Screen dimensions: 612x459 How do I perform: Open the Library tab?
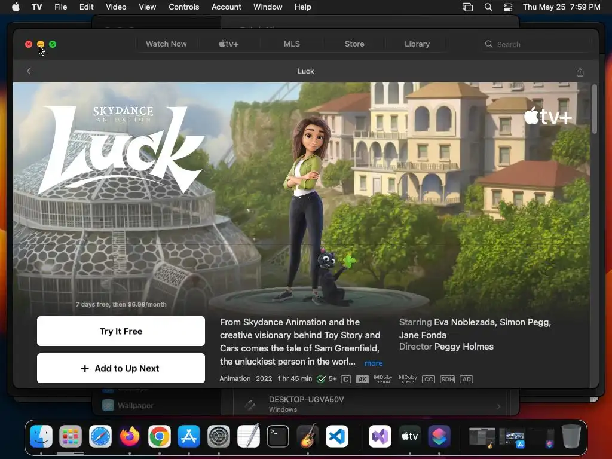417,44
